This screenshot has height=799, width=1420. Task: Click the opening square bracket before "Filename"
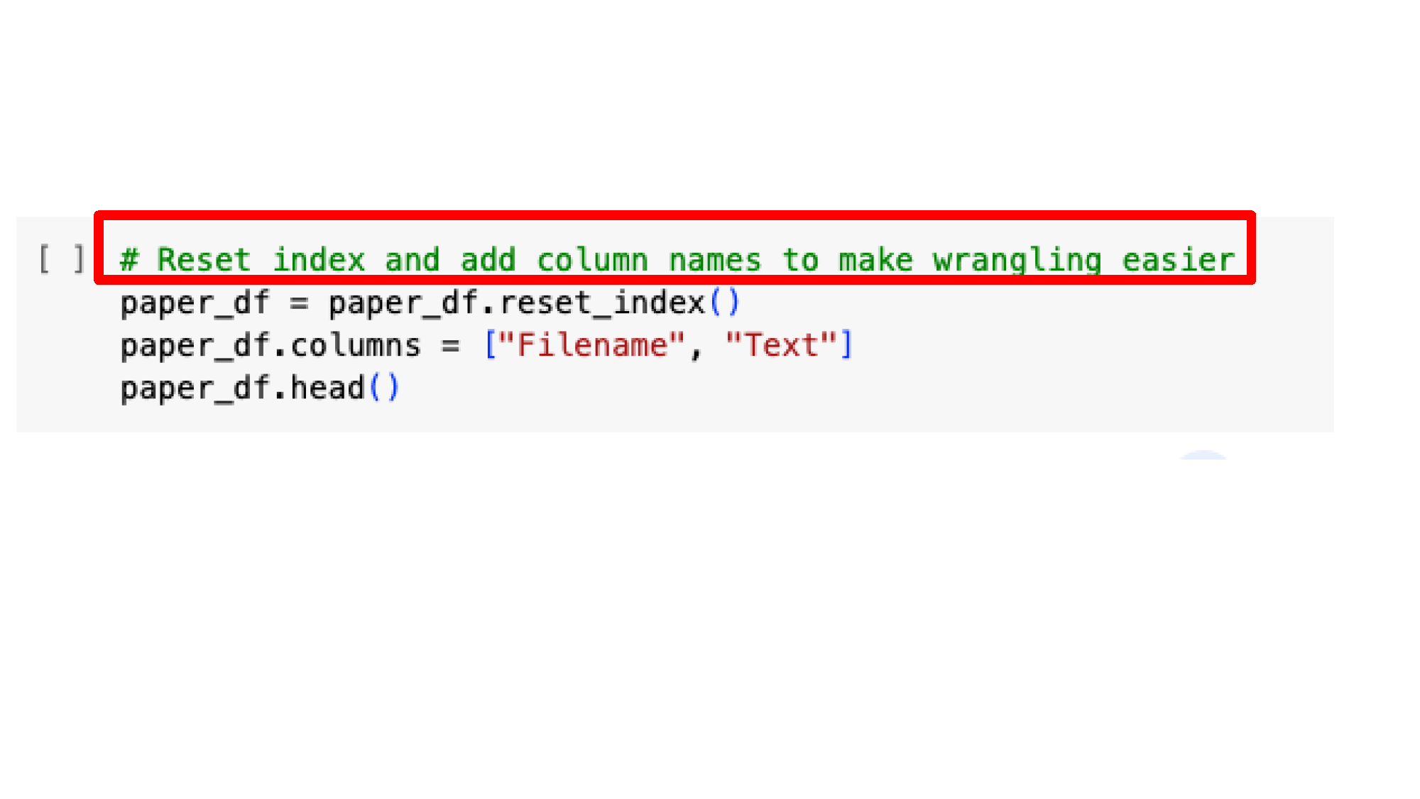490,346
